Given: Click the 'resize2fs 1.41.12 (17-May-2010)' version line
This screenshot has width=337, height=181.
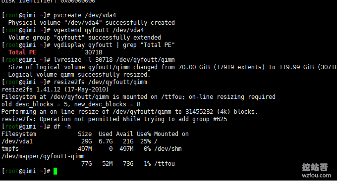Looking at the screenshot, I should click(55, 90).
